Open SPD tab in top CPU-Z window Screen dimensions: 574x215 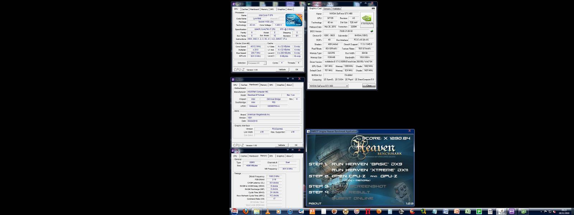(x=272, y=9)
